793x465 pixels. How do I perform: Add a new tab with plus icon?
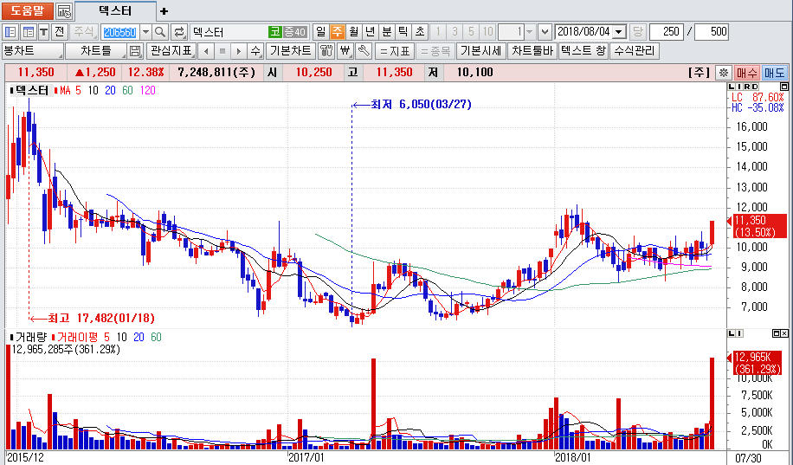pyautogui.click(x=164, y=11)
